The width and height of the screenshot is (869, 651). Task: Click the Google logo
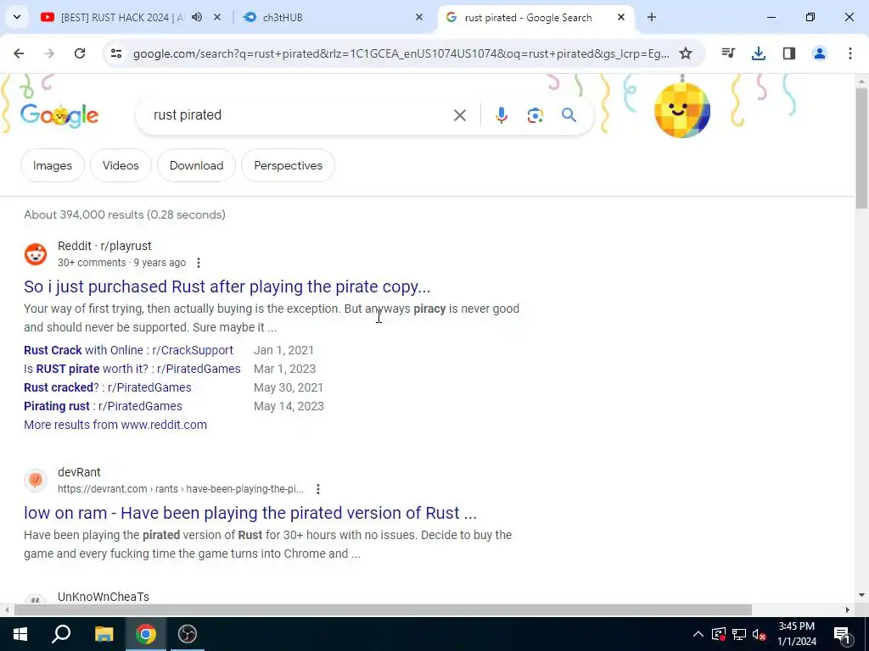pos(59,115)
